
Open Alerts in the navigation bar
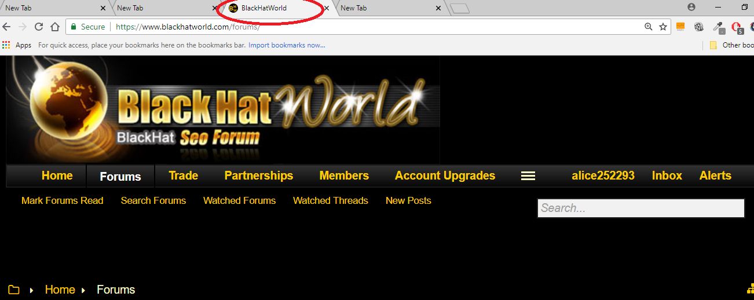715,175
